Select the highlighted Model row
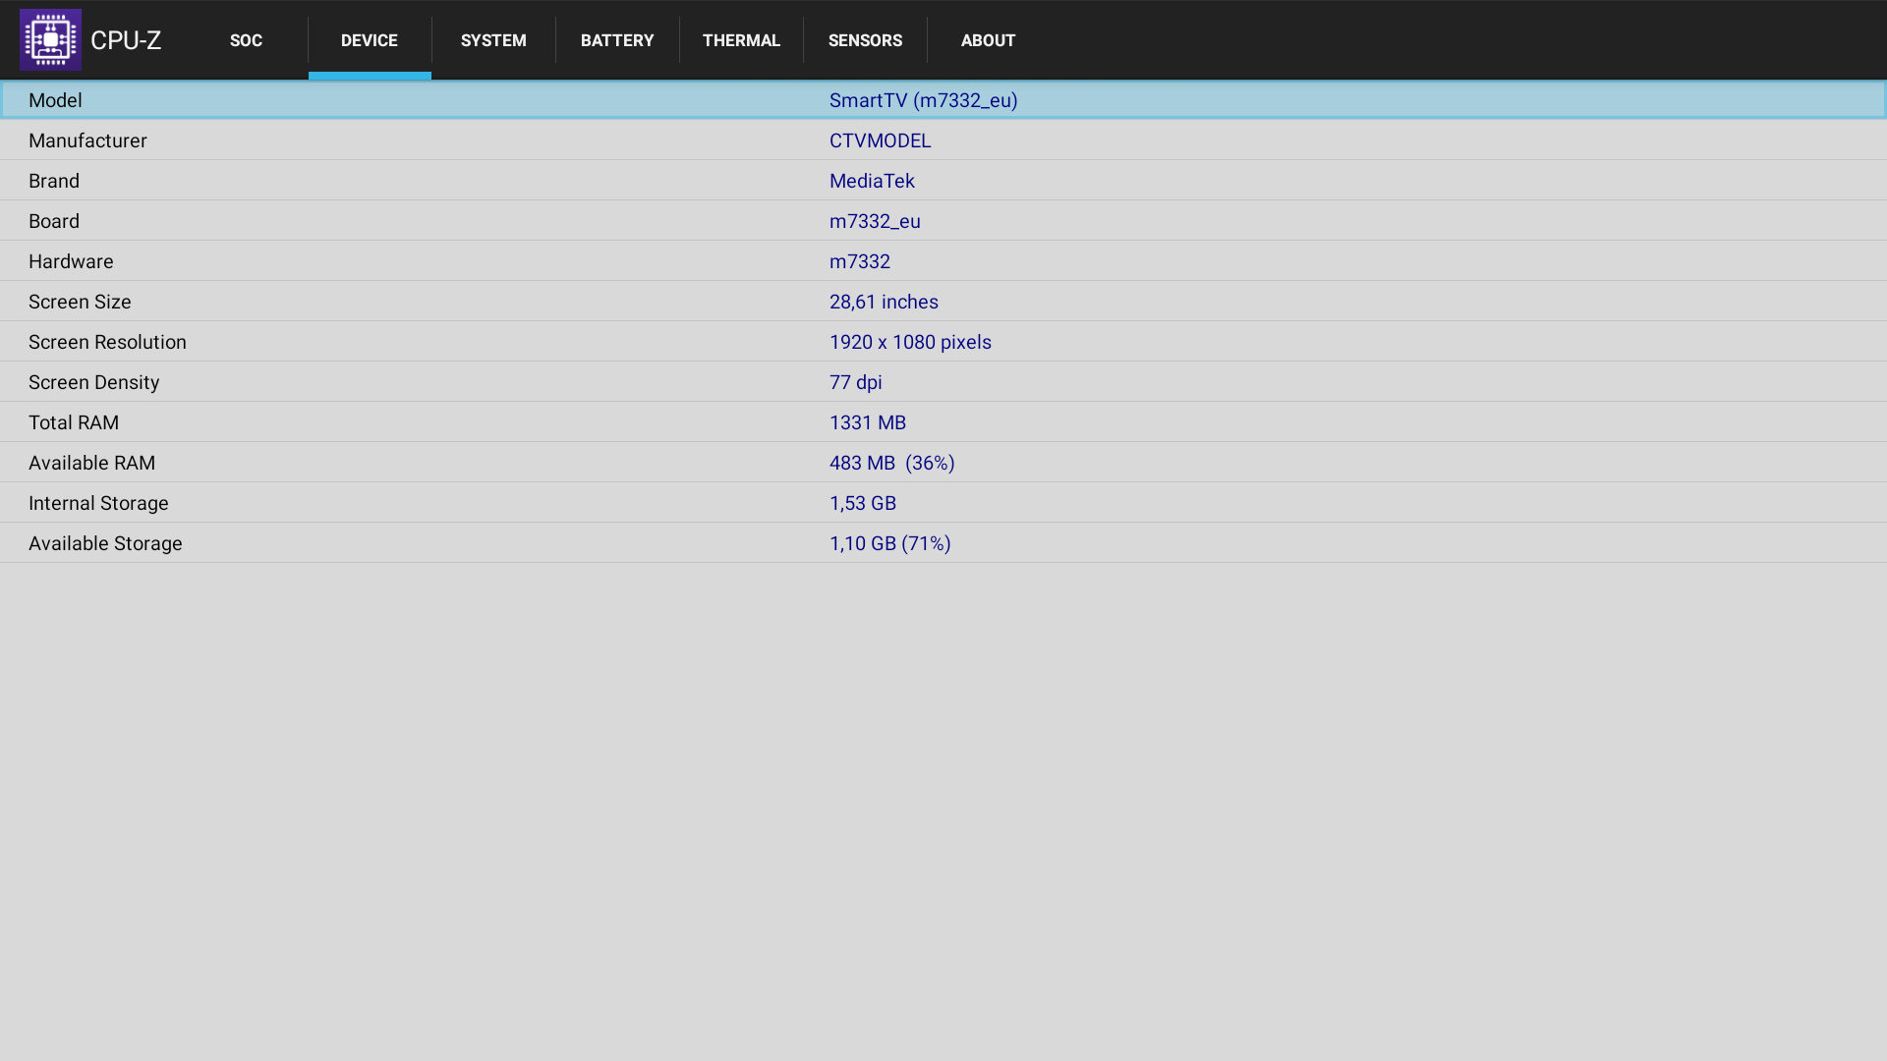This screenshot has width=1887, height=1061. (x=943, y=100)
